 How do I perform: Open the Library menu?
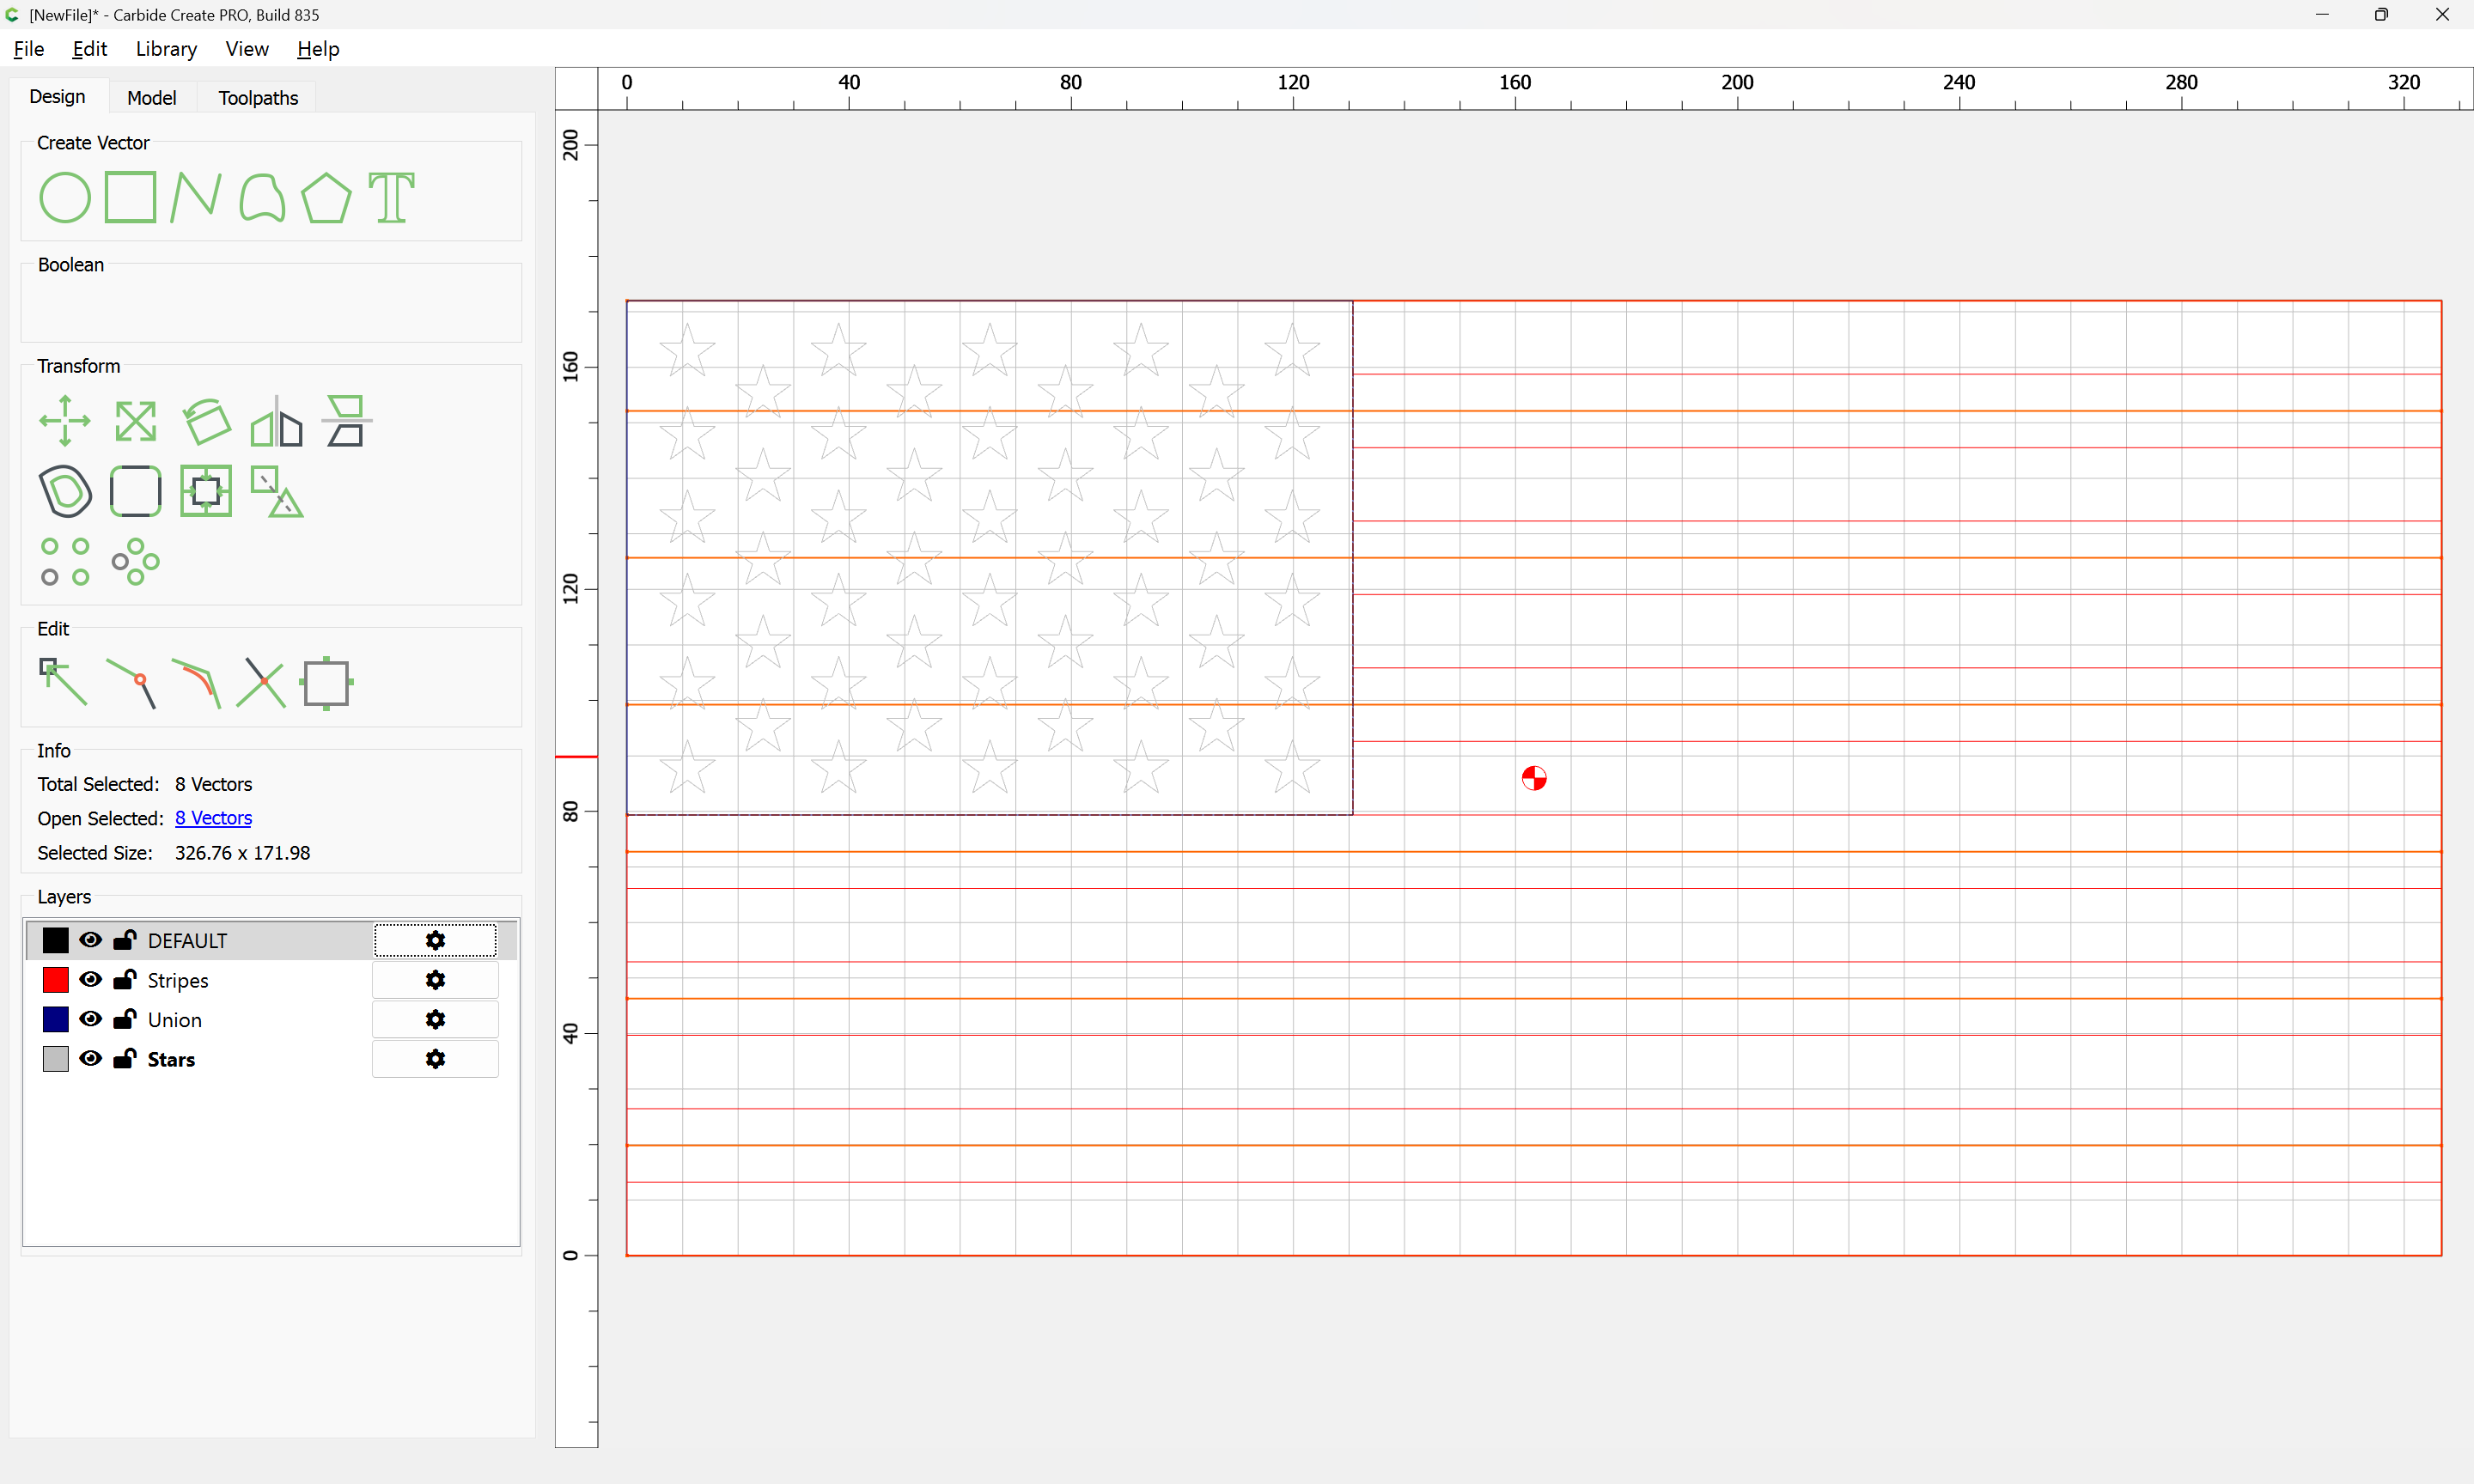[166, 49]
